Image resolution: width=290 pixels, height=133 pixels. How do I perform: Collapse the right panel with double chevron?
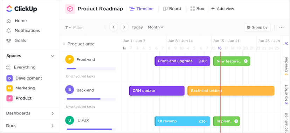pos(286,44)
